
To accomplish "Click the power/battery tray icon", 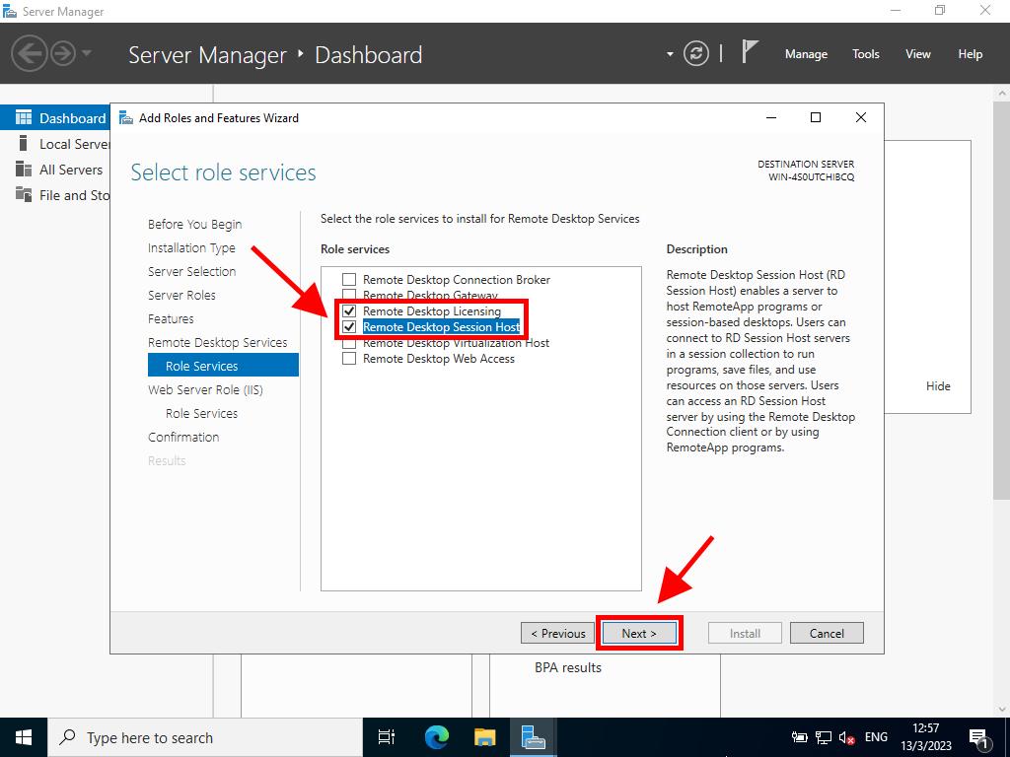I will (x=799, y=737).
